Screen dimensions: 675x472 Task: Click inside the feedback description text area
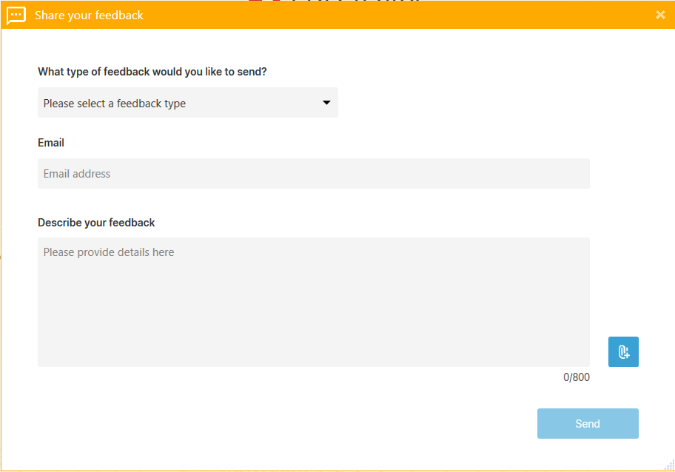click(x=313, y=302)
